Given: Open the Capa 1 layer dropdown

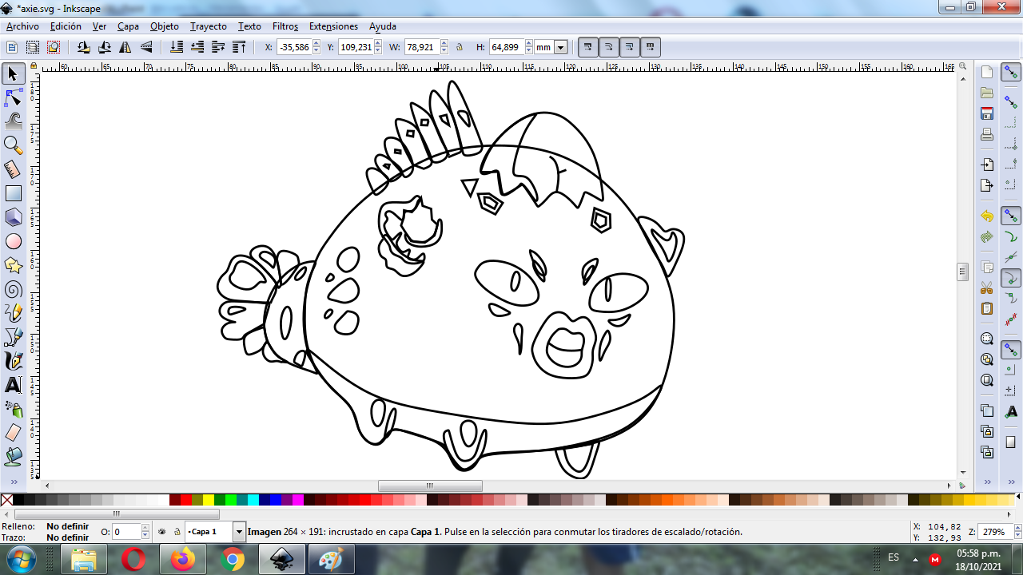Looking at the screenshot, I should [x=239, y=531].
